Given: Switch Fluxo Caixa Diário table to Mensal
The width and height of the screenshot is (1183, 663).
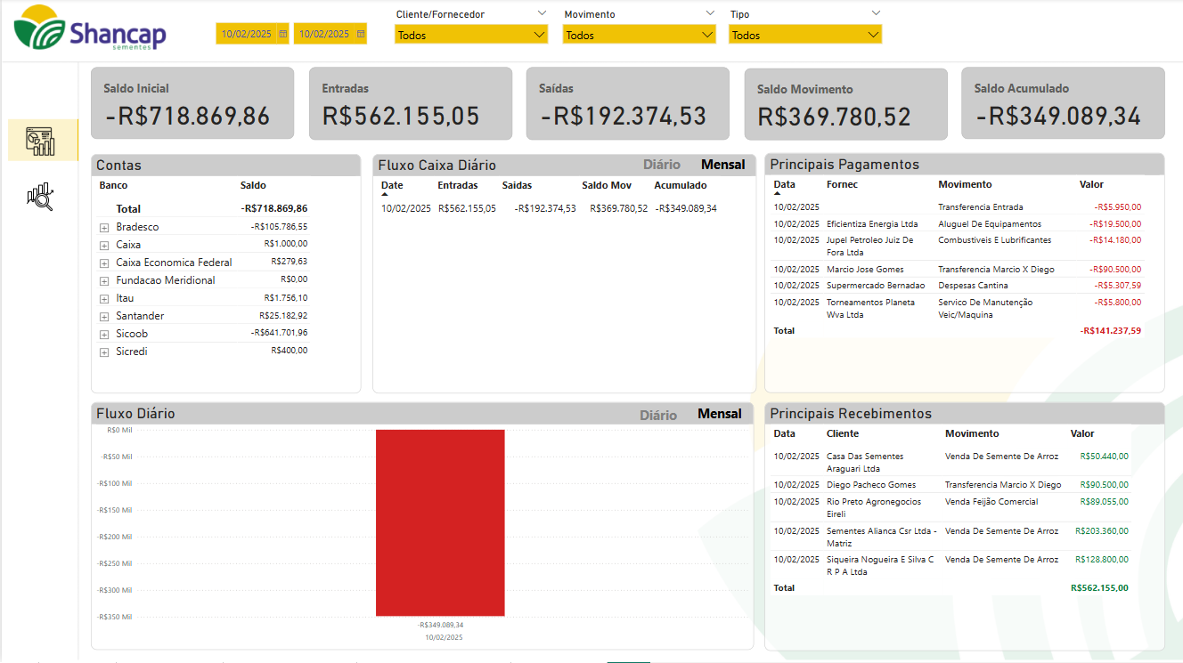Looking at the screenshot, I should pos(723,165).
